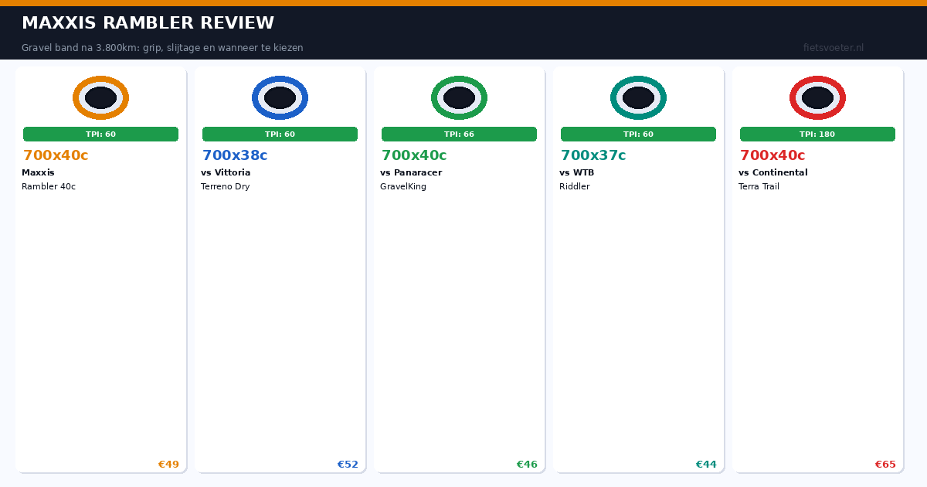Click the 700x38c size text
Screen dimensions: 927x487
pyautogui.click(x=235, y=155)
